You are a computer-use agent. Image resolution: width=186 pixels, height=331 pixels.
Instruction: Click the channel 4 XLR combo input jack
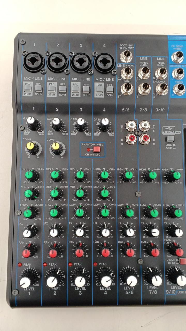point(104,62)
